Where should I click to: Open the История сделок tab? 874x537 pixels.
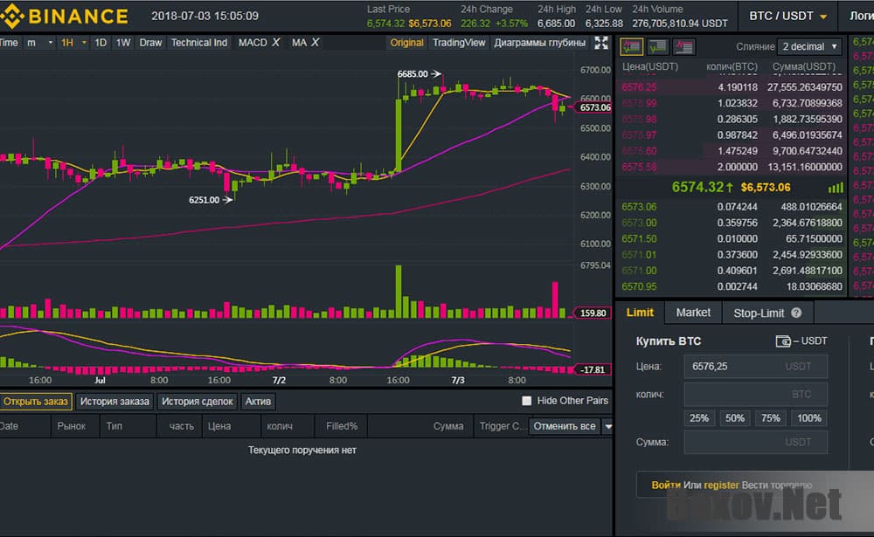(x=197, y=401)
